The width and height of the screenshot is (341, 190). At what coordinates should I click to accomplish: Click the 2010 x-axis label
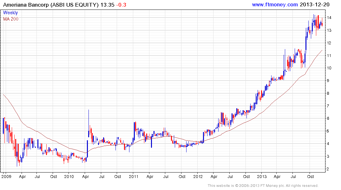[69, 176]
